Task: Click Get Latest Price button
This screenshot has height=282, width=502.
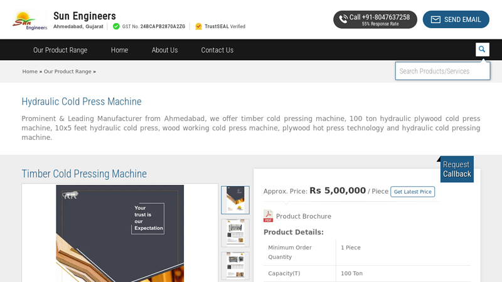Action: click(413, 192)
